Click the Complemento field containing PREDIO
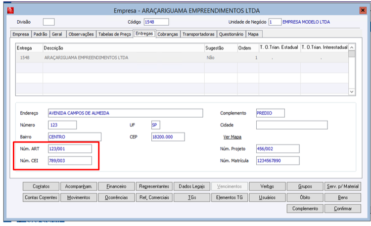 pyautogui.click(x=271, y=113)
